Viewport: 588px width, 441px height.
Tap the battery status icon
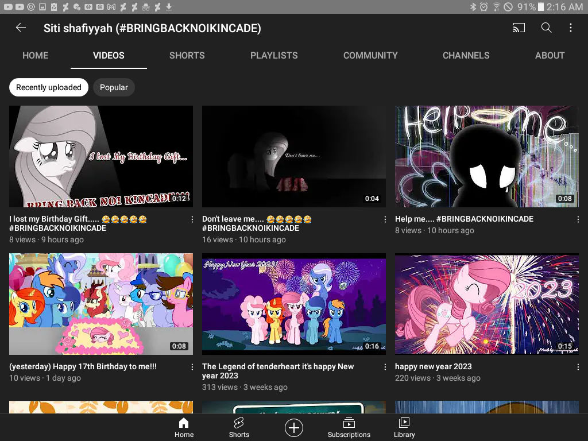[x=541, y=7]
